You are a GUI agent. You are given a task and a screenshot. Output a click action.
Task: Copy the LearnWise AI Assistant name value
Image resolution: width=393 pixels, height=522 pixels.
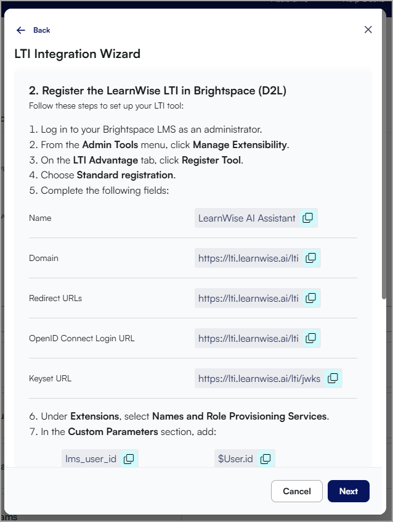pyautogui.click(x=307, y=218)
